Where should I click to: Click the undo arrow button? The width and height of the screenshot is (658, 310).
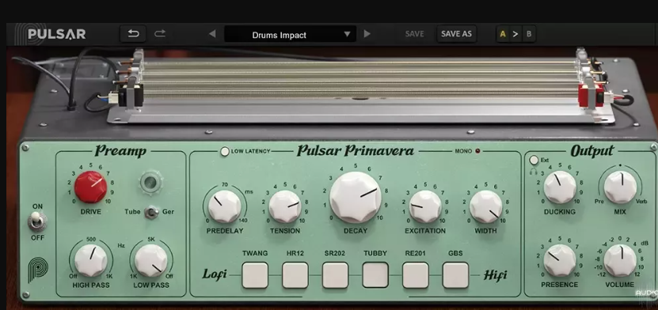pyautogui.click(x=133, y=34)
